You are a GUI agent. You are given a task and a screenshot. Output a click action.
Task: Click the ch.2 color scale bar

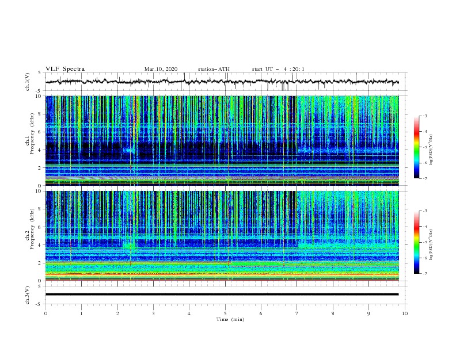click(416, 242)
